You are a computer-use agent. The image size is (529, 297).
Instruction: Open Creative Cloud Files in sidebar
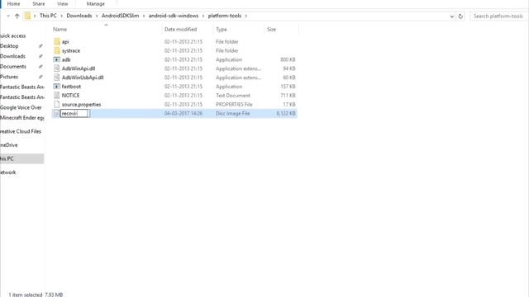pos(21,131)
